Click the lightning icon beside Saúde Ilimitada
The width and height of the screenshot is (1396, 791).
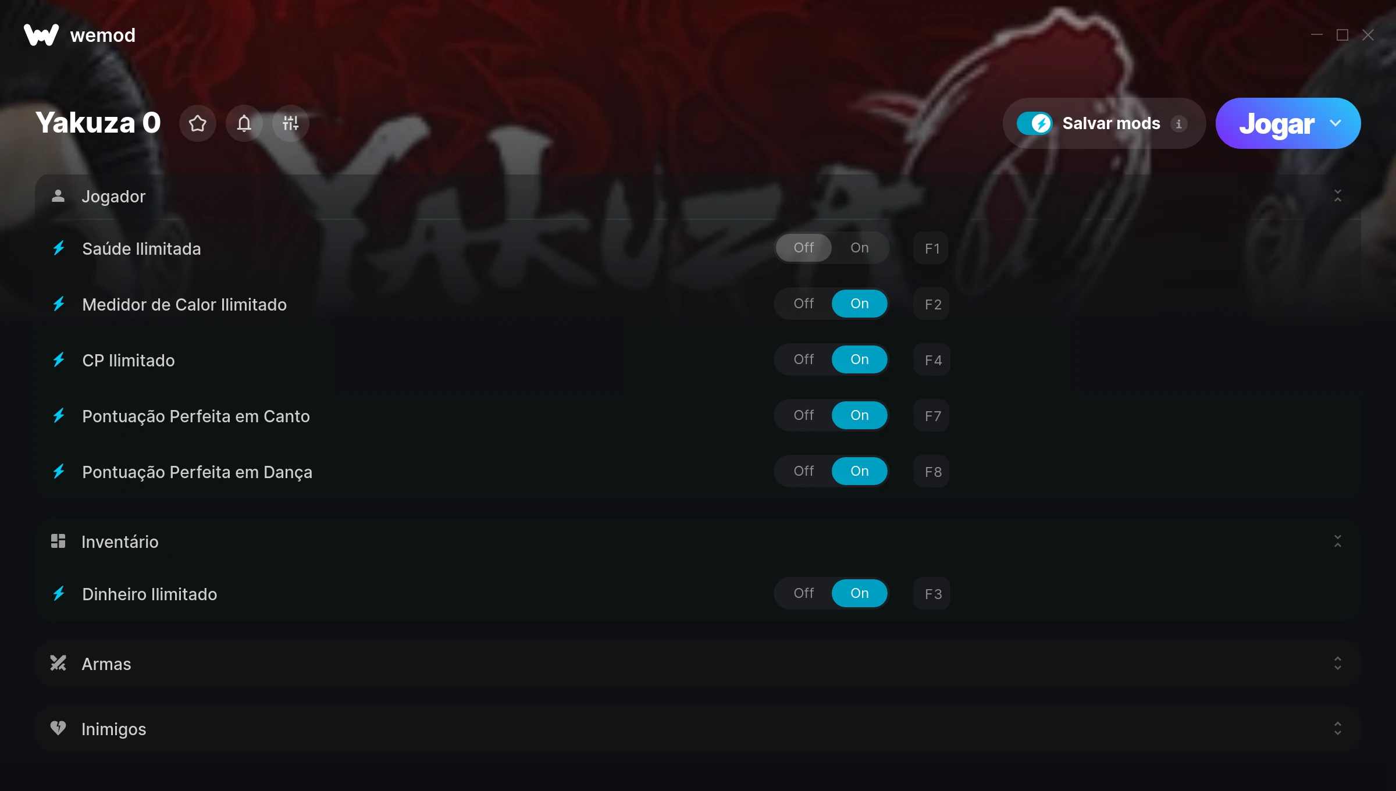pyautogui.click(x=59, y=248)
